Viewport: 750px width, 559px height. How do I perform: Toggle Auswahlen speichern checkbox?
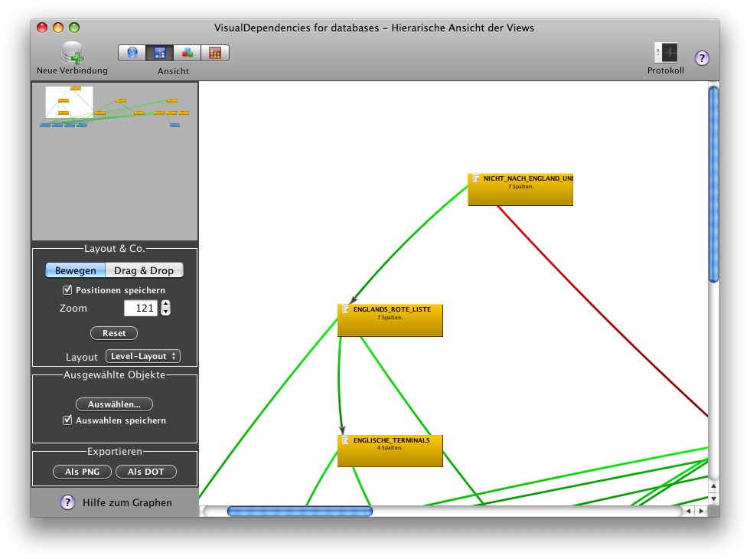pos(67,420)
